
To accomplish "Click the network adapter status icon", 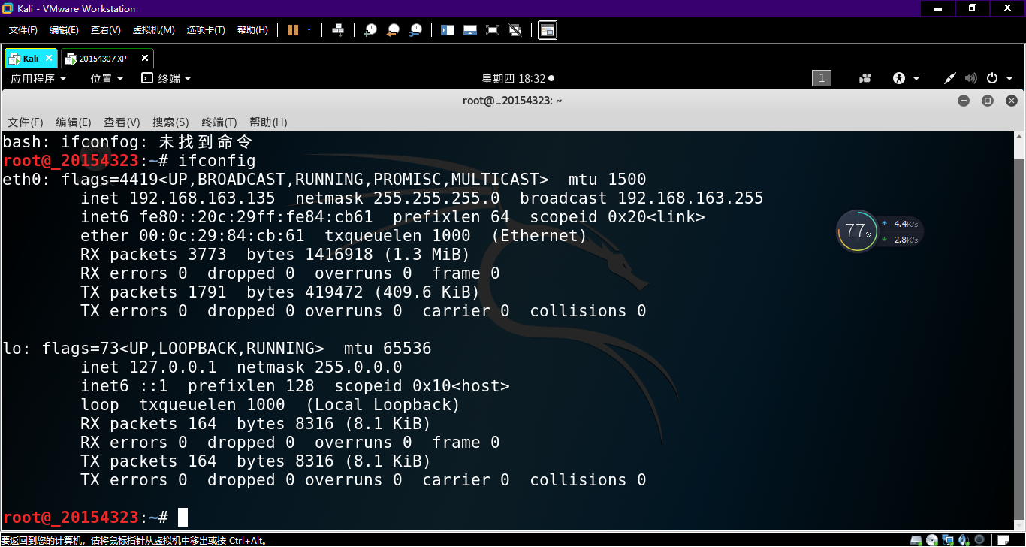I will [x=949, y=539].
